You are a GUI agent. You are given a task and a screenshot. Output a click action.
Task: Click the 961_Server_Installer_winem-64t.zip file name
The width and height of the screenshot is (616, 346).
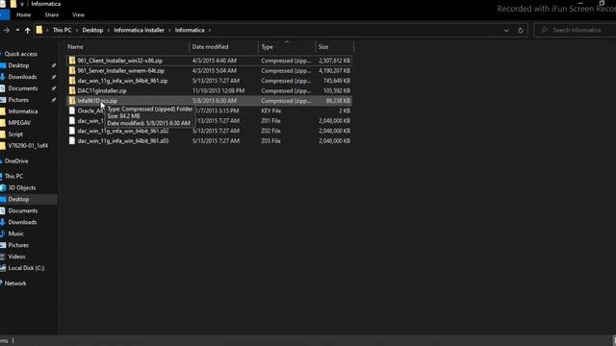121,70
